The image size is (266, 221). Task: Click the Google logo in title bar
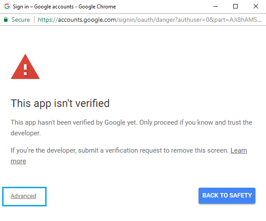[7, 7]
